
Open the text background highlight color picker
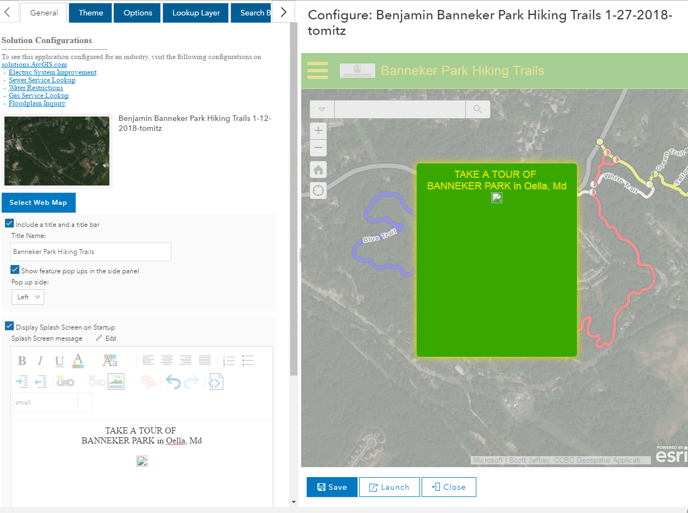[110, 361]
